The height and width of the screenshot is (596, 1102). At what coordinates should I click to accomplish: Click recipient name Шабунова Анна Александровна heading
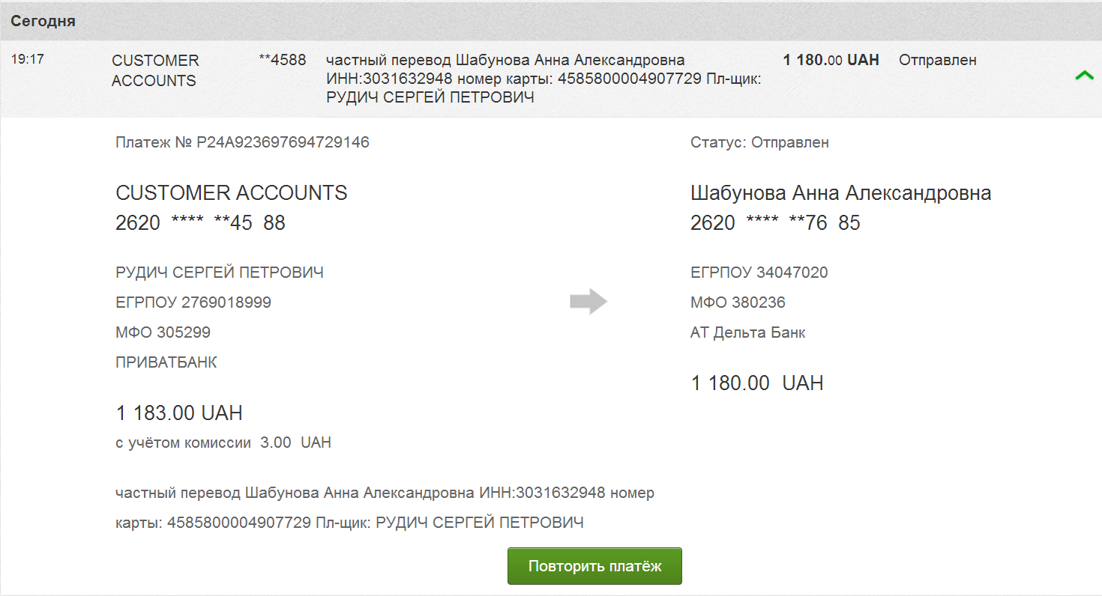[x=840, y=193]
